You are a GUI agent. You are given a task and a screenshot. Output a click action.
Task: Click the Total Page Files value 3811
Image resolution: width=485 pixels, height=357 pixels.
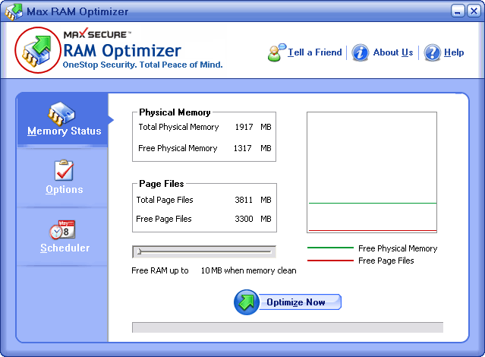pos(244,200)
